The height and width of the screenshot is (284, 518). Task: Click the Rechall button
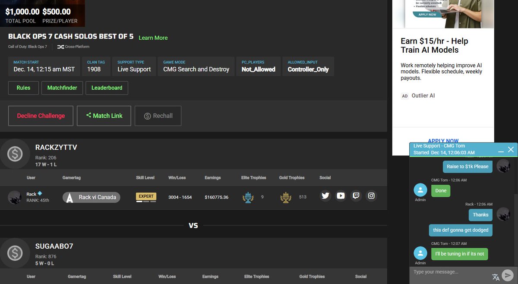158,116
